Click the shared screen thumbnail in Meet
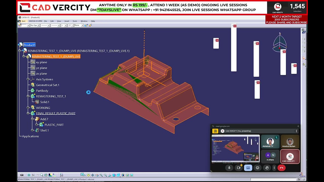The height and width of the screenshot is (182, 324). pyautogui.click(x=236, y=149)
